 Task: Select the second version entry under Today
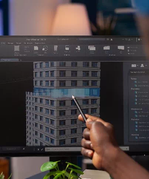141,85
